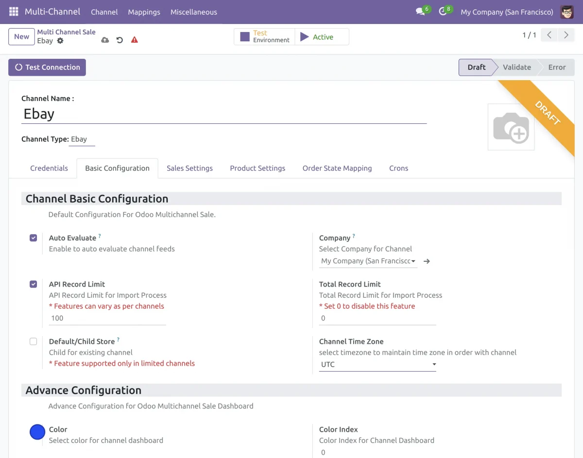Open the blue channel color picker
This screenshot has width=583, height=458.
[37, 432]
